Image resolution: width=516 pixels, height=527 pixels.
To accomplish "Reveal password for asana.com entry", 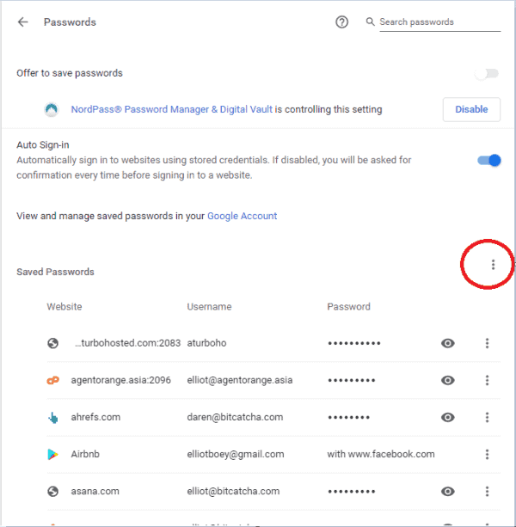I will [x=448, y=492].
